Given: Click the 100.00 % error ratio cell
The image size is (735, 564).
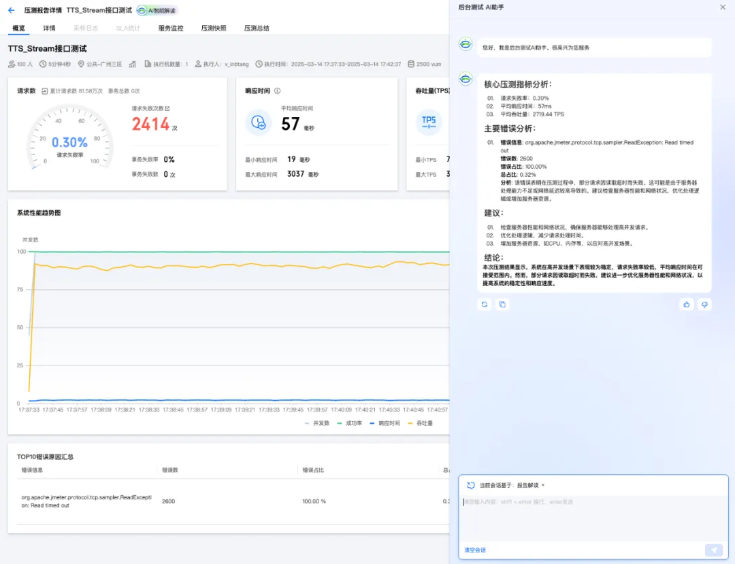Looking at the screenshot, I should 314,501.
